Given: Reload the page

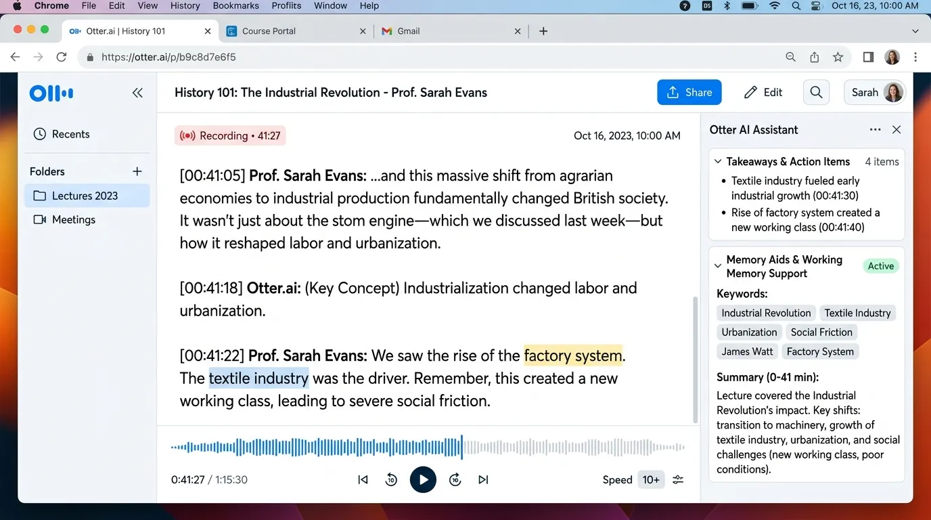Looking at the screenshot, I should (61, 58).
